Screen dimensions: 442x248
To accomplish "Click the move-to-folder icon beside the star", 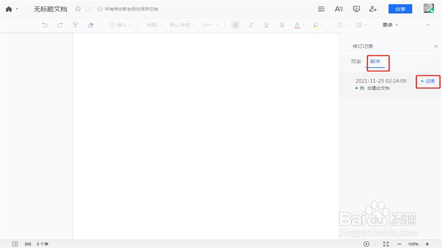I will coord(88,9).
